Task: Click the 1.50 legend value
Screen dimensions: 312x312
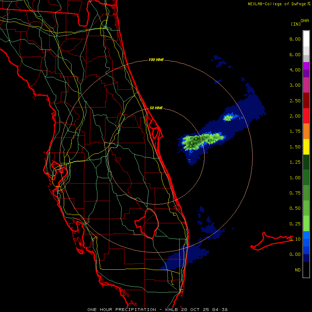Action: (295, 147)
